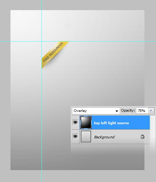Open the Overlay blend mode dropdown
The width and height of the screenshot is (156, 182).
96,111
